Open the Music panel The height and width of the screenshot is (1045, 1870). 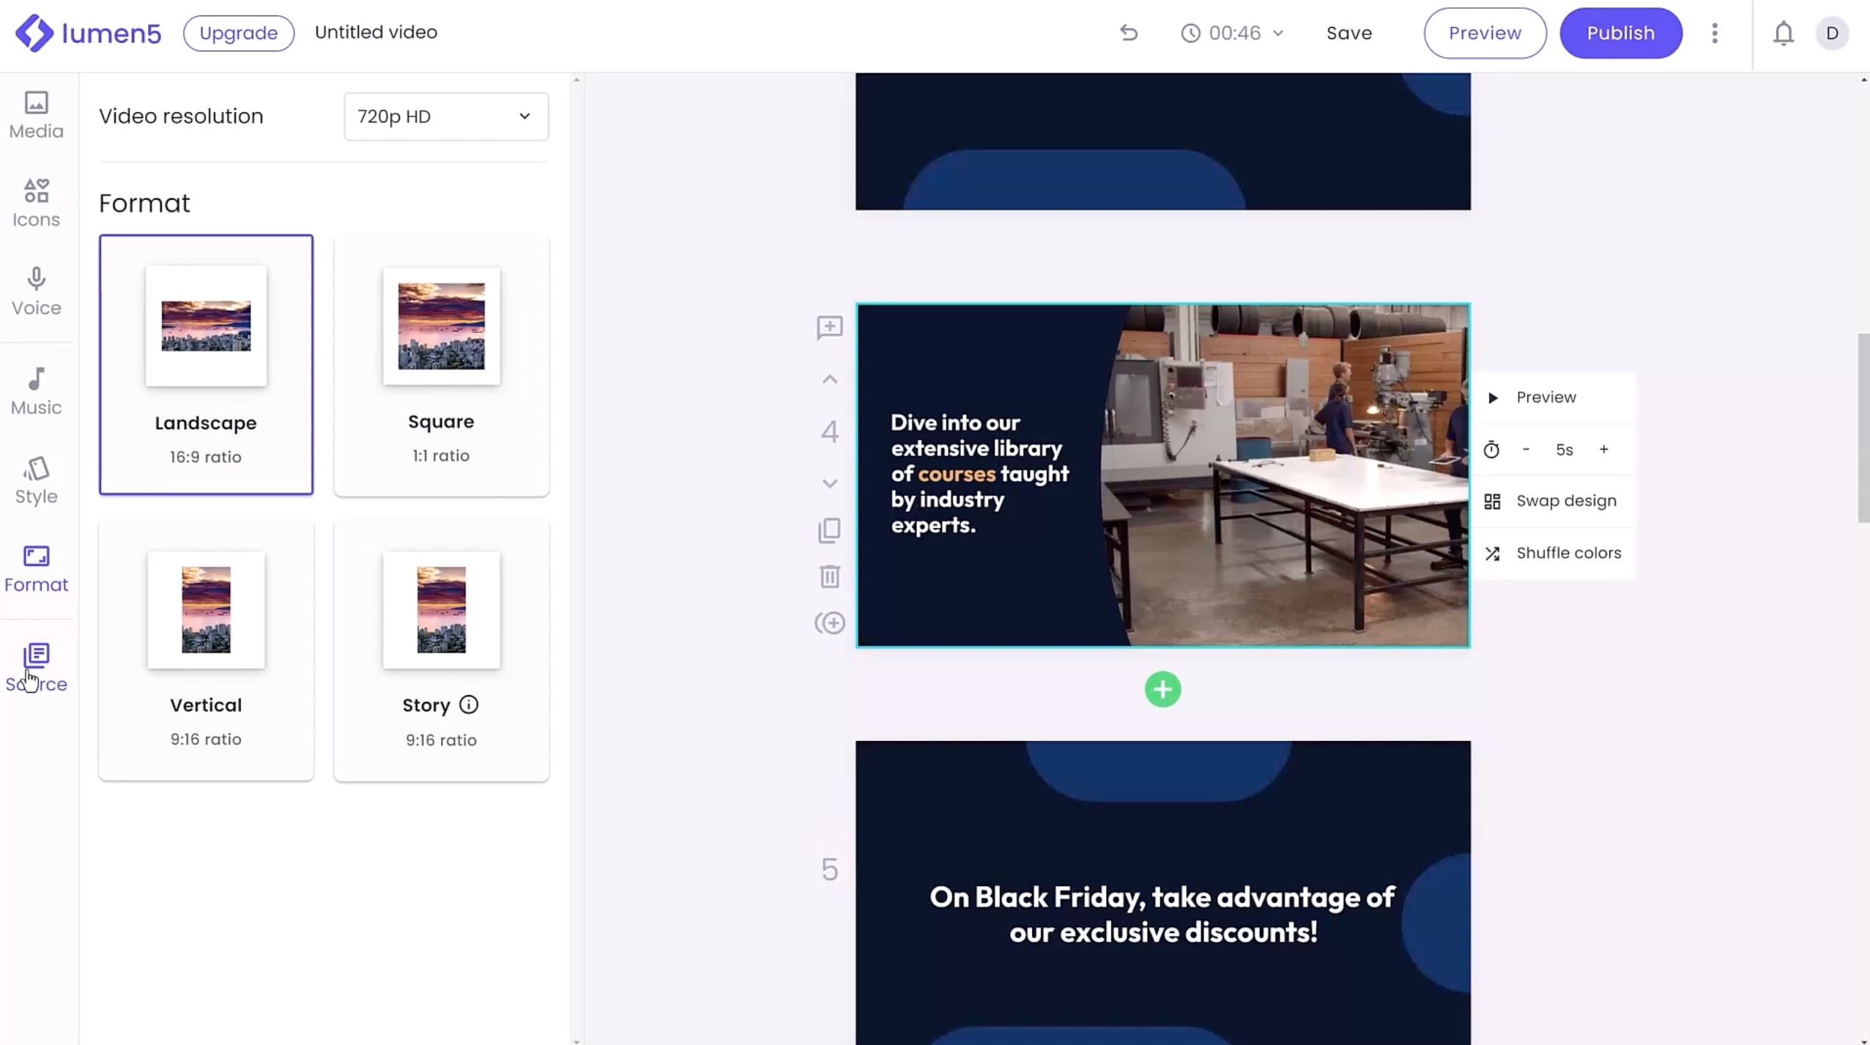[x=36, y=391]
